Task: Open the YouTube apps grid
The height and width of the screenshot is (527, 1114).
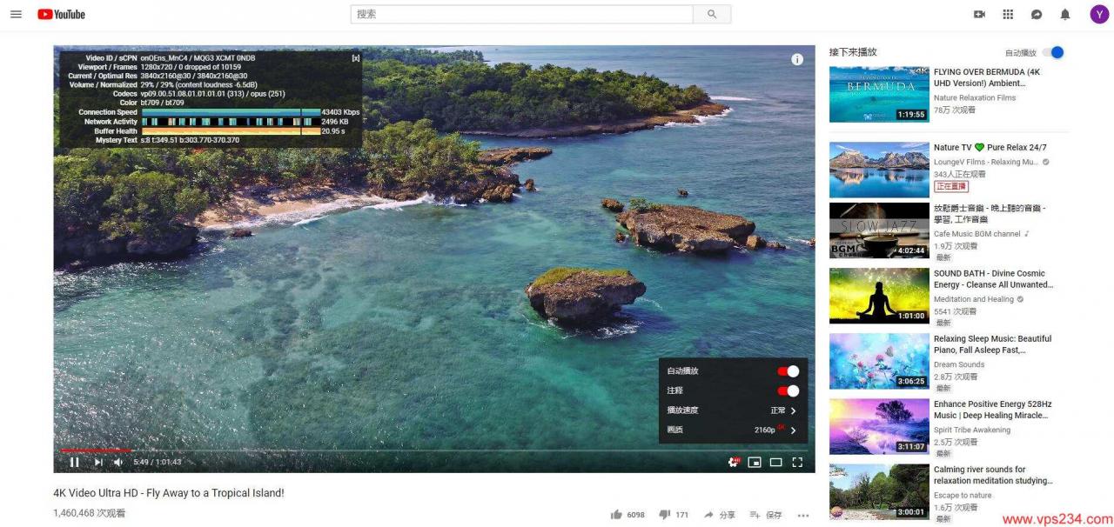Action: 1007,14
